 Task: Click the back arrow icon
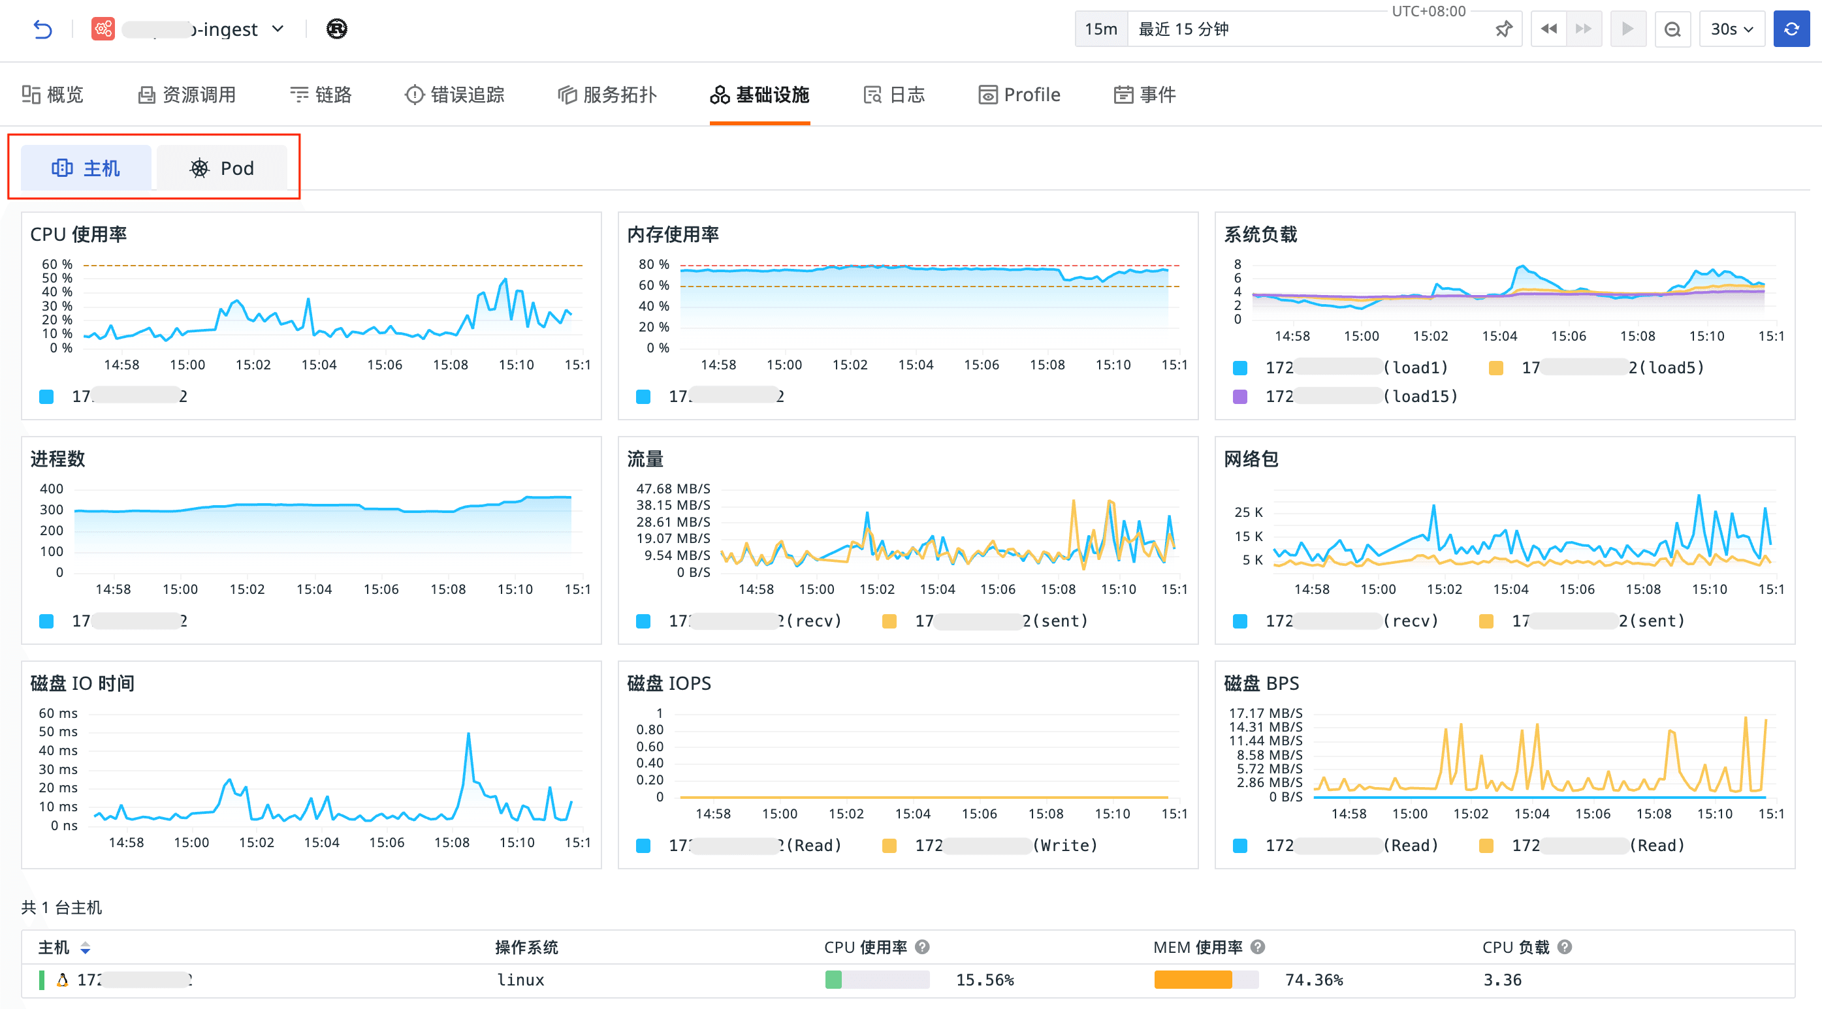pos(42,29)
